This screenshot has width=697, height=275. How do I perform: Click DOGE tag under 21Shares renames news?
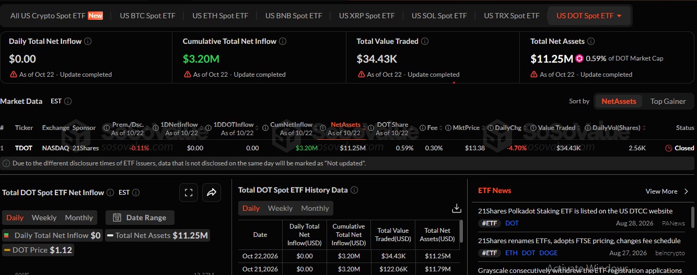(x=549, y=253)
